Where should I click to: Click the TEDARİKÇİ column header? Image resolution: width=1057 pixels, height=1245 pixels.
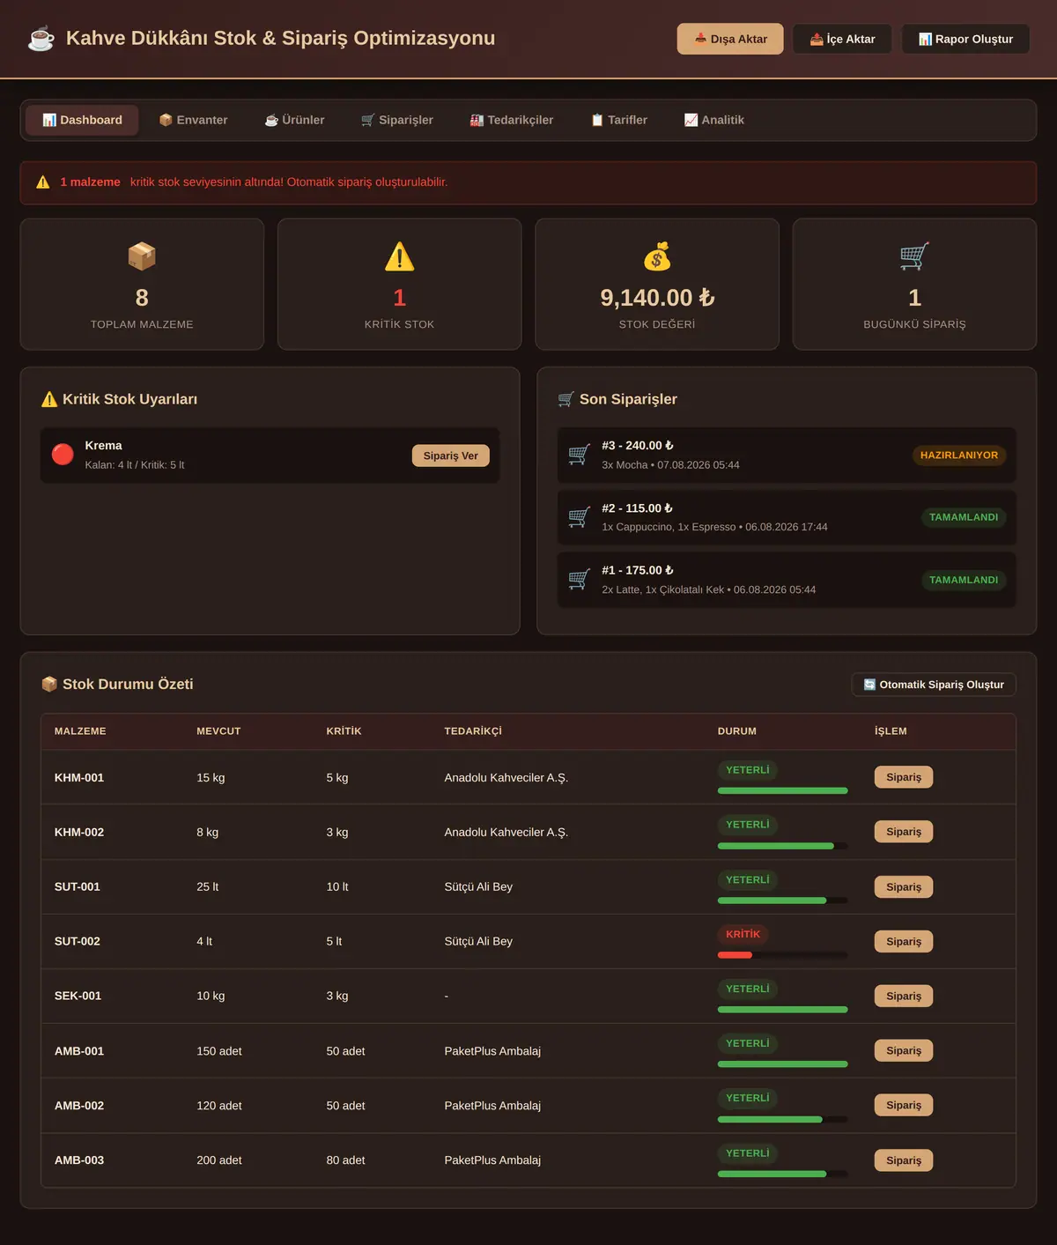coord(473,731)
